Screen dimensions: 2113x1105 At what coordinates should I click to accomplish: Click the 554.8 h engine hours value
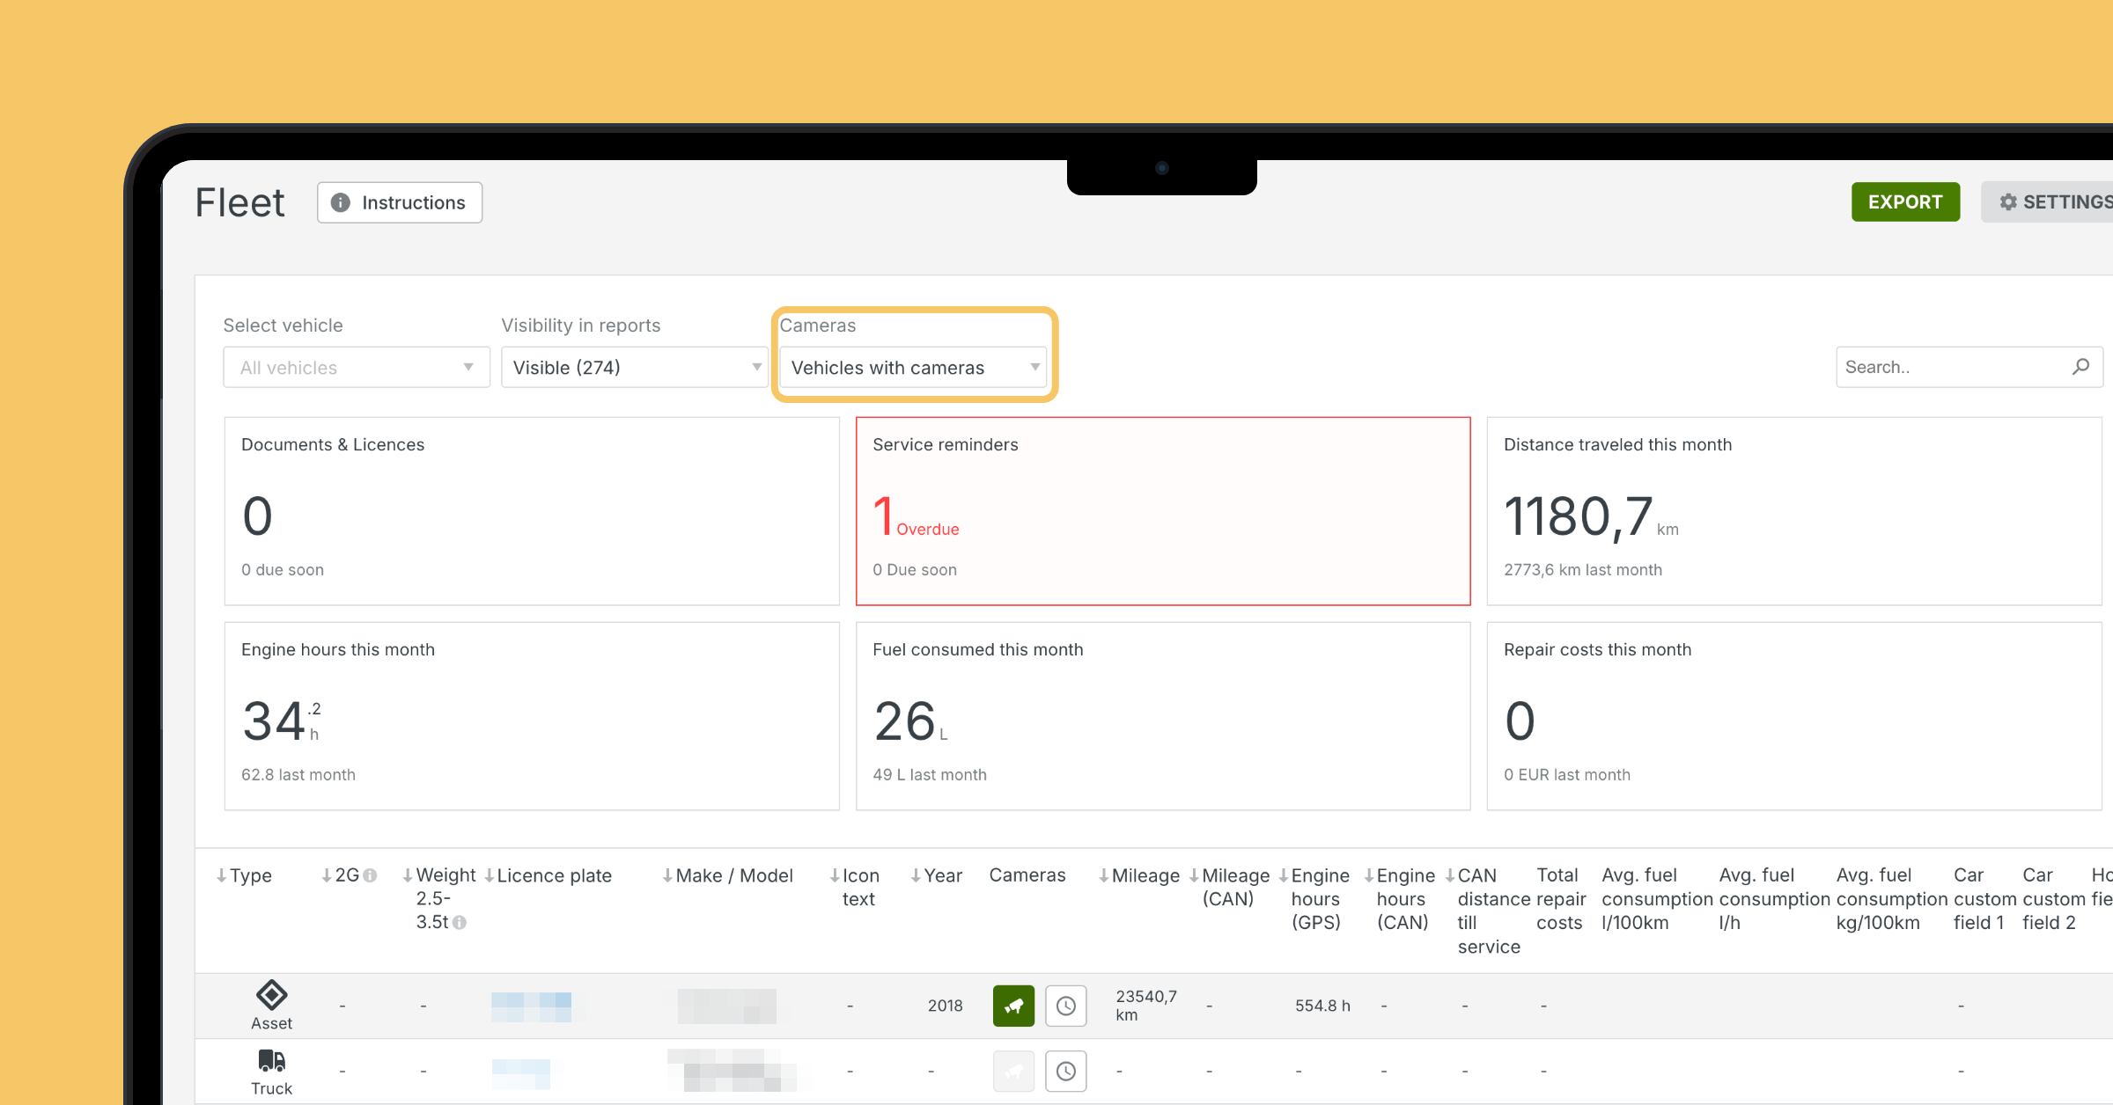[x=1322, y=1006]
